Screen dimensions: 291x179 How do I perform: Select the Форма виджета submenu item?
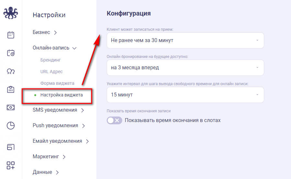click(x=57, y=83)
